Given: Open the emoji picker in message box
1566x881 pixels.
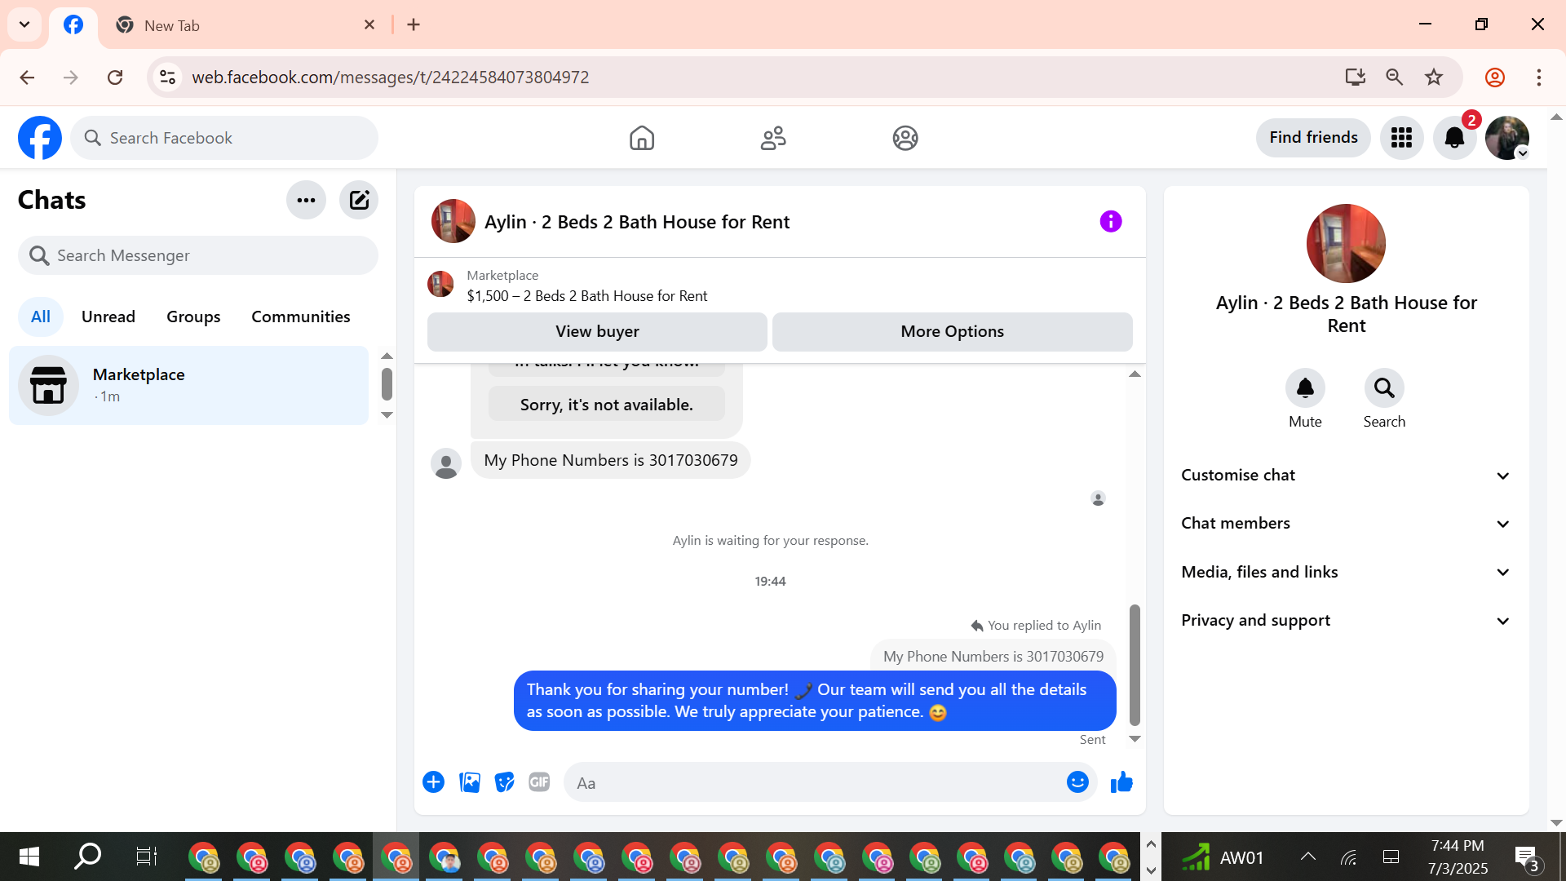Looking at the screenshot, I should click(1077, 782).
